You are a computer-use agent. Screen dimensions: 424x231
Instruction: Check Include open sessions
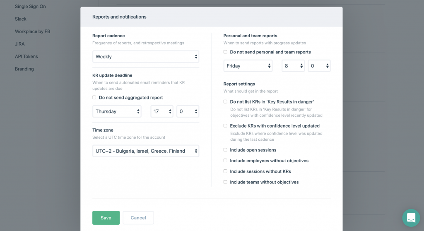[x=225, y=150]
